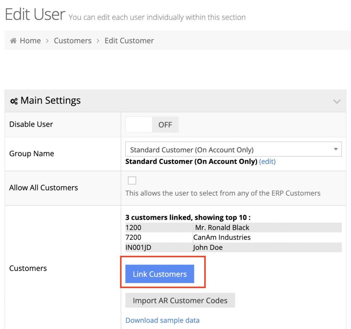Select the IN001JD customer code

tap(138, 247)
